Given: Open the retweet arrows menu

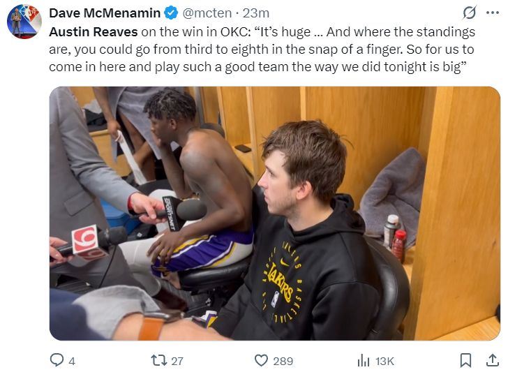Looking at the screenshot, I should (x=158, y=361).
